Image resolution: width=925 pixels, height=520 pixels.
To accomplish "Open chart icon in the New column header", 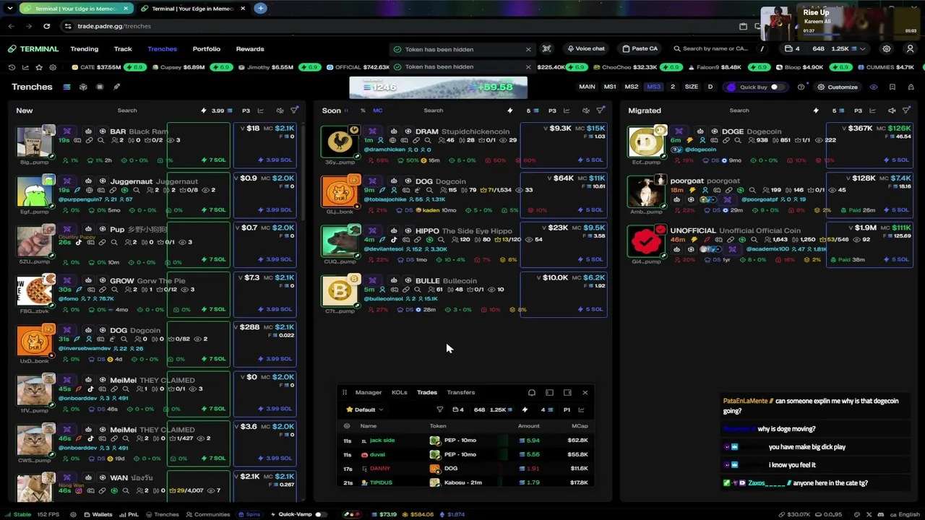I will tap(261, 110).
